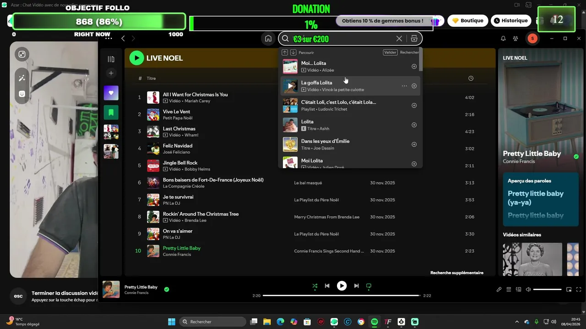Sort by duration clock icon

(x=471, y=79)
